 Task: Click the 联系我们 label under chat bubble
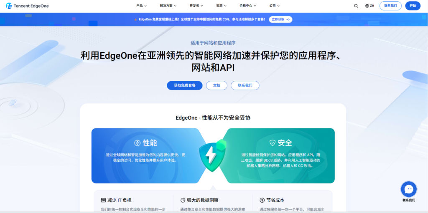(x=409, y=200)
